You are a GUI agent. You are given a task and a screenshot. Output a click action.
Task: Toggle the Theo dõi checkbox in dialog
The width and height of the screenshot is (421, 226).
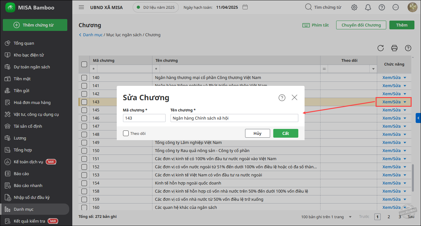pyautogui.click(x=126, y=133)
